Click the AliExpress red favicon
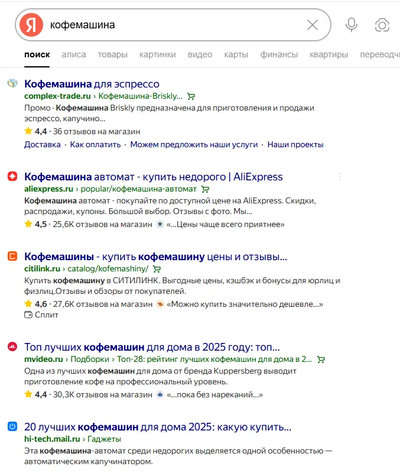The height and width of the screenshot is (476, 400). tap(12, 176)
